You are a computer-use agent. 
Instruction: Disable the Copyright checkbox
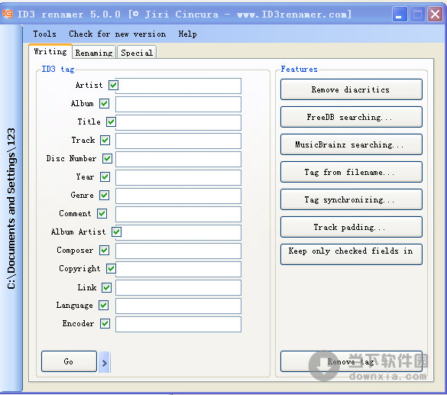[x=112, y=268]
